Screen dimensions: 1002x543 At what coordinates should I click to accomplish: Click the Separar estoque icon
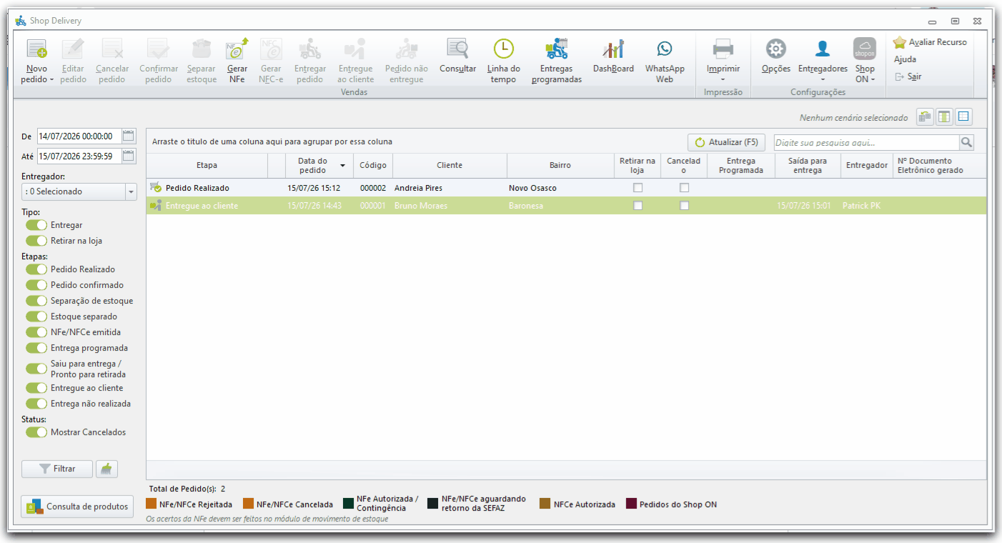coord(202,49)
